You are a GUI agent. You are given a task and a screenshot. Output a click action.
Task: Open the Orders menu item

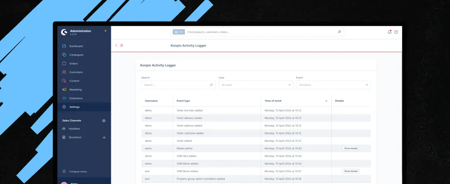pyautogui.click(x=73, y=63)
